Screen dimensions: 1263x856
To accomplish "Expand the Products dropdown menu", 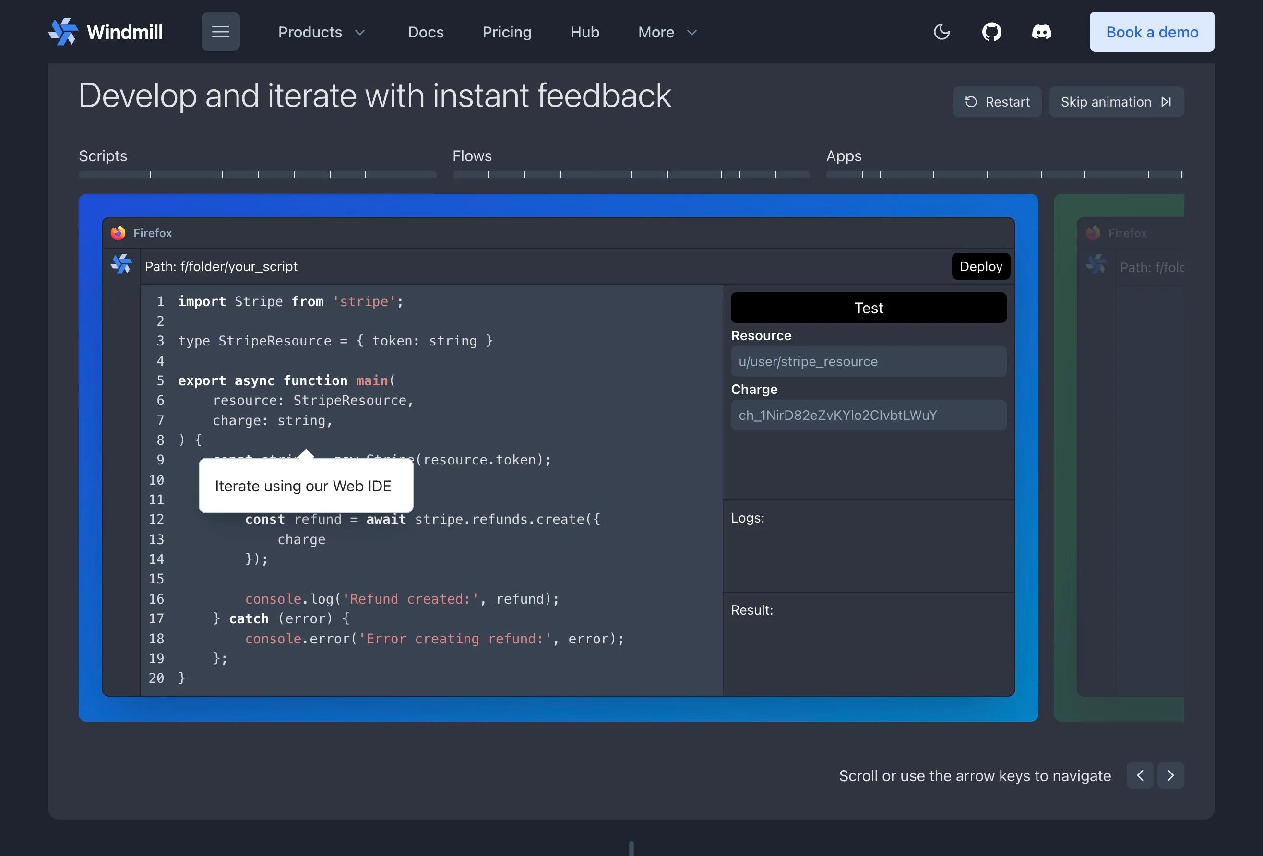I will click(x=321, y=32).
